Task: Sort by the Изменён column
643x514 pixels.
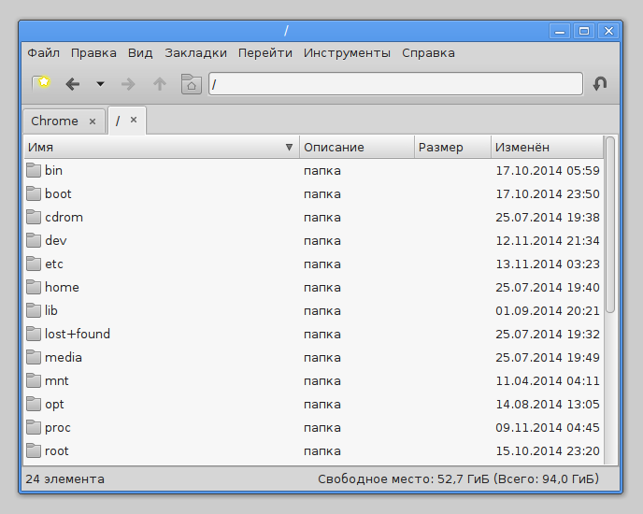Action: click(548, 148)
